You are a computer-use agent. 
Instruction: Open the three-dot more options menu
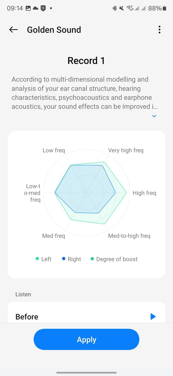[159, 30]
